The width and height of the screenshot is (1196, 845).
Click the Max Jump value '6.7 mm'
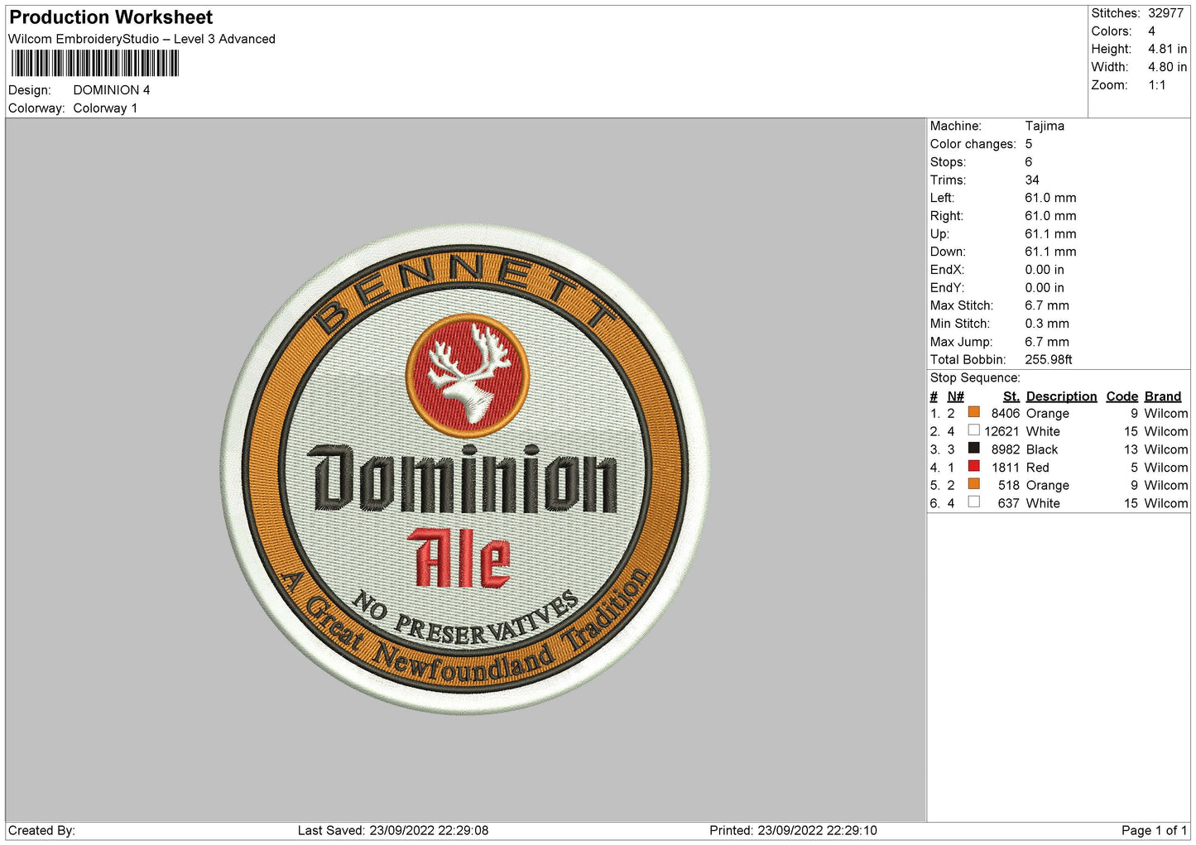click(1047, 342)
